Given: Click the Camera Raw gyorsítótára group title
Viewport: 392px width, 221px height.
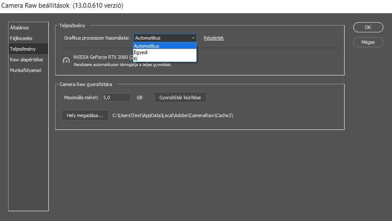Looking at the screenshot, I should pyautogui.click(x=86, y=84).
